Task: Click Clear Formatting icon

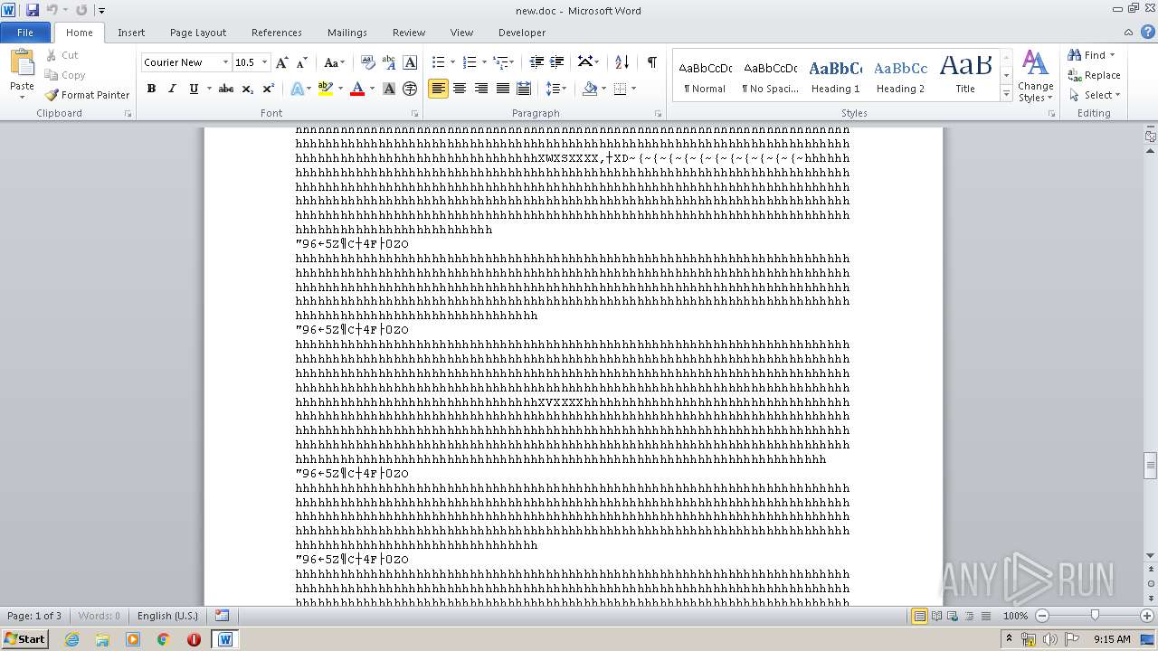Action: click(368, 62)
